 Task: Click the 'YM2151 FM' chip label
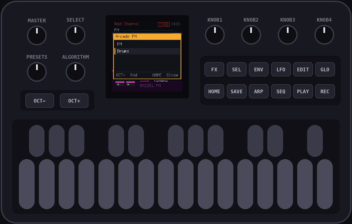point(150,86)
